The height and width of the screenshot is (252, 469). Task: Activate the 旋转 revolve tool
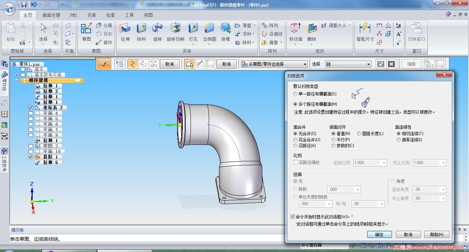coord(157,32)
